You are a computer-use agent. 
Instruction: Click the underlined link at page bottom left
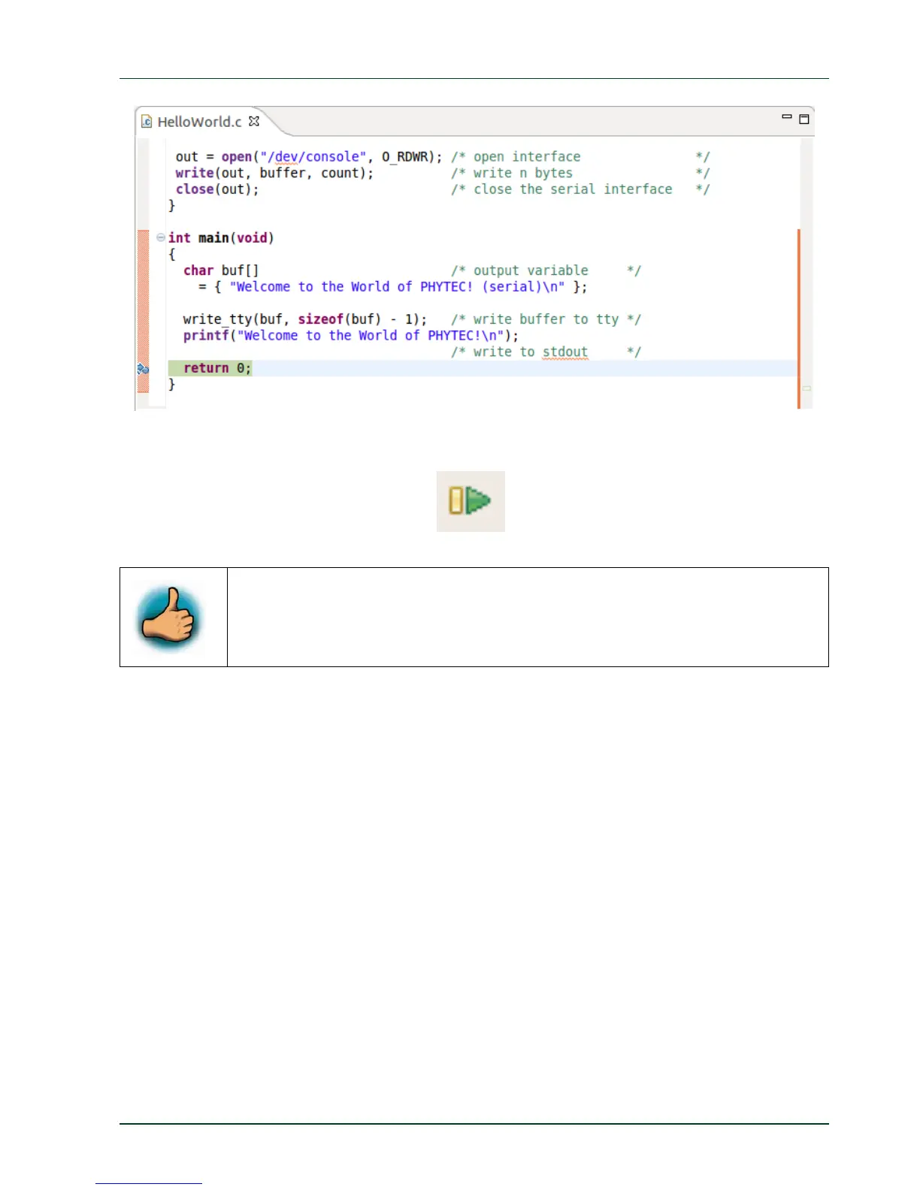point(149,1182)
